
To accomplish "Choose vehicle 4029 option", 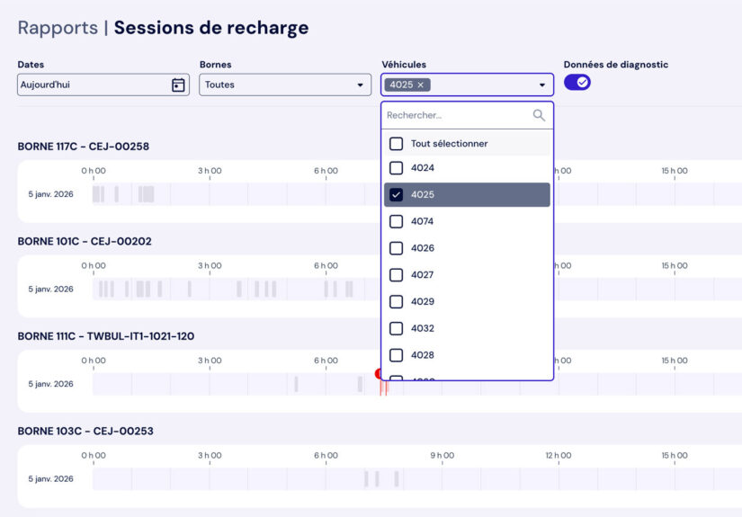I will (x=423, y=302).
